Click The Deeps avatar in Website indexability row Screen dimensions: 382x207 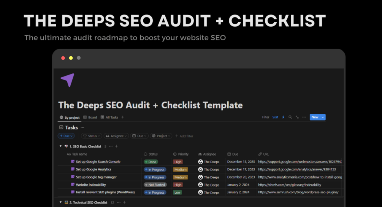click(200, 185)
